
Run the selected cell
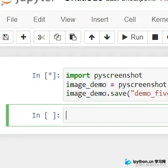133,37
